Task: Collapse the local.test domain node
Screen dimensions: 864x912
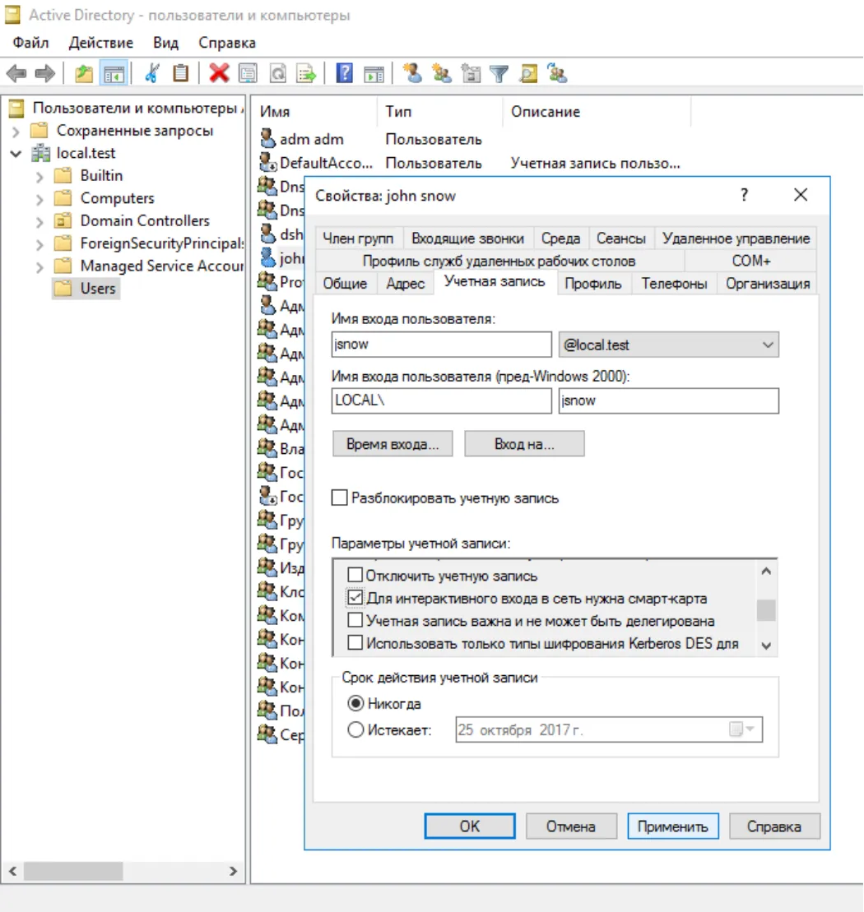Action: pyautogui.click(x=16, y=154)
